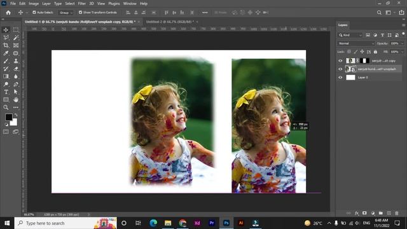
Task: Select the Horizontal Type tool
Action: point(6,92)
